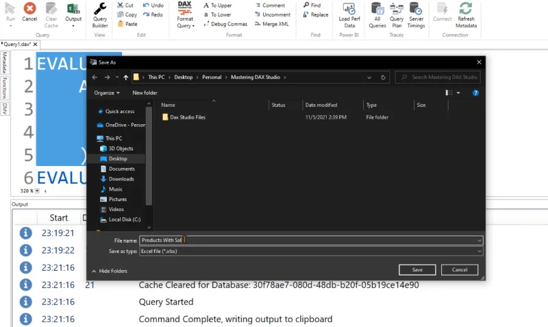Open the zoom percentage dropdown
The image size is (548, 327).
tap(37, 191)
